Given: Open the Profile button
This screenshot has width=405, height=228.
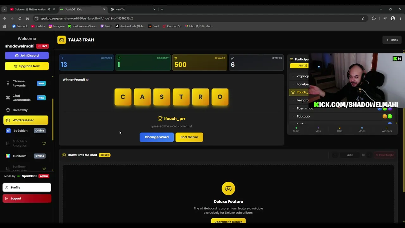Looking at the screenshot, I should 27,187.
